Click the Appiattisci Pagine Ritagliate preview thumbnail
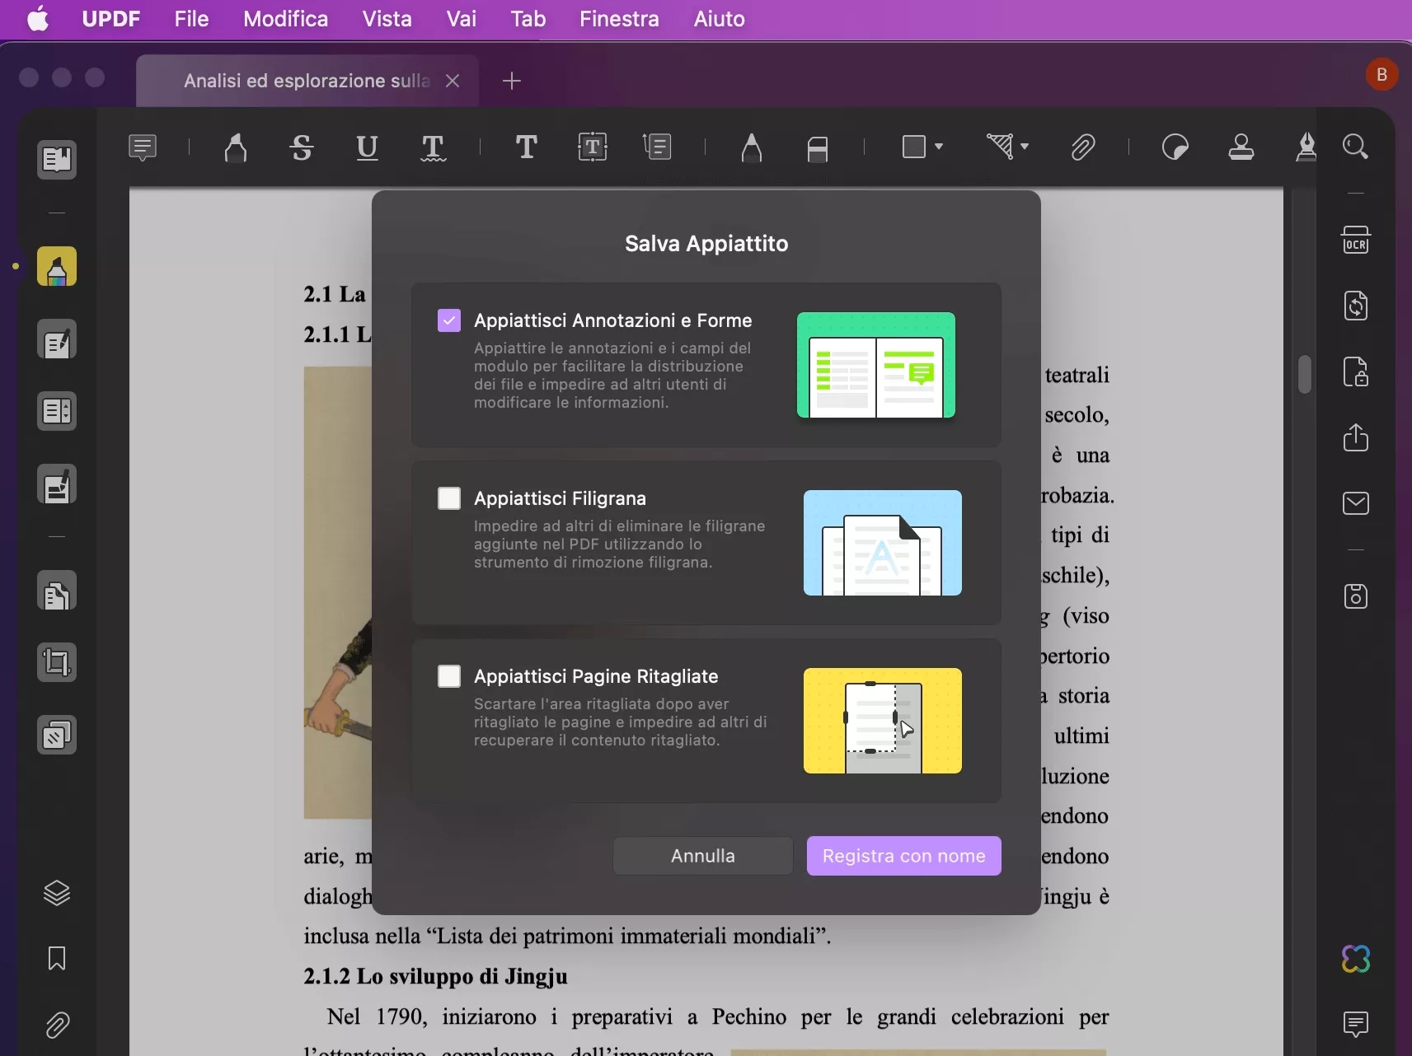1412x1056 pixels. [x=883, y=721]
